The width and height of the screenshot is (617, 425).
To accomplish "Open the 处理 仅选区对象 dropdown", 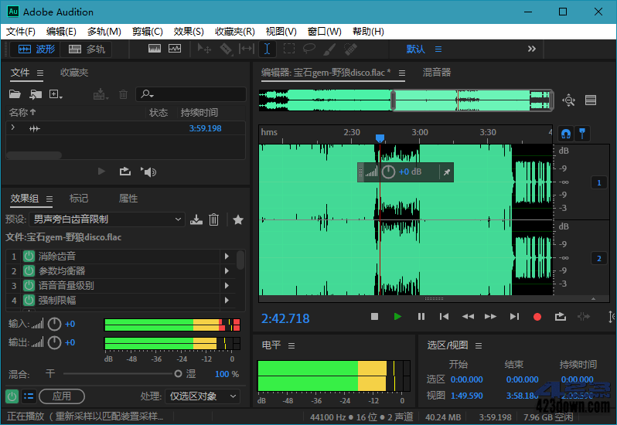I will click(x=202, y=396).
